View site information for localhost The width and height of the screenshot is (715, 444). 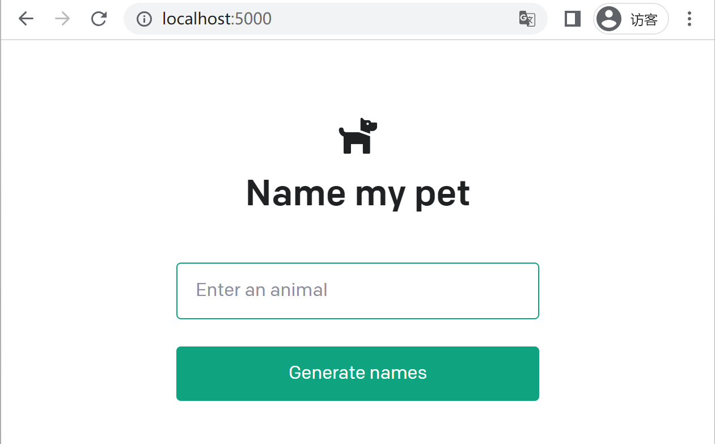[x=145, y=19]
